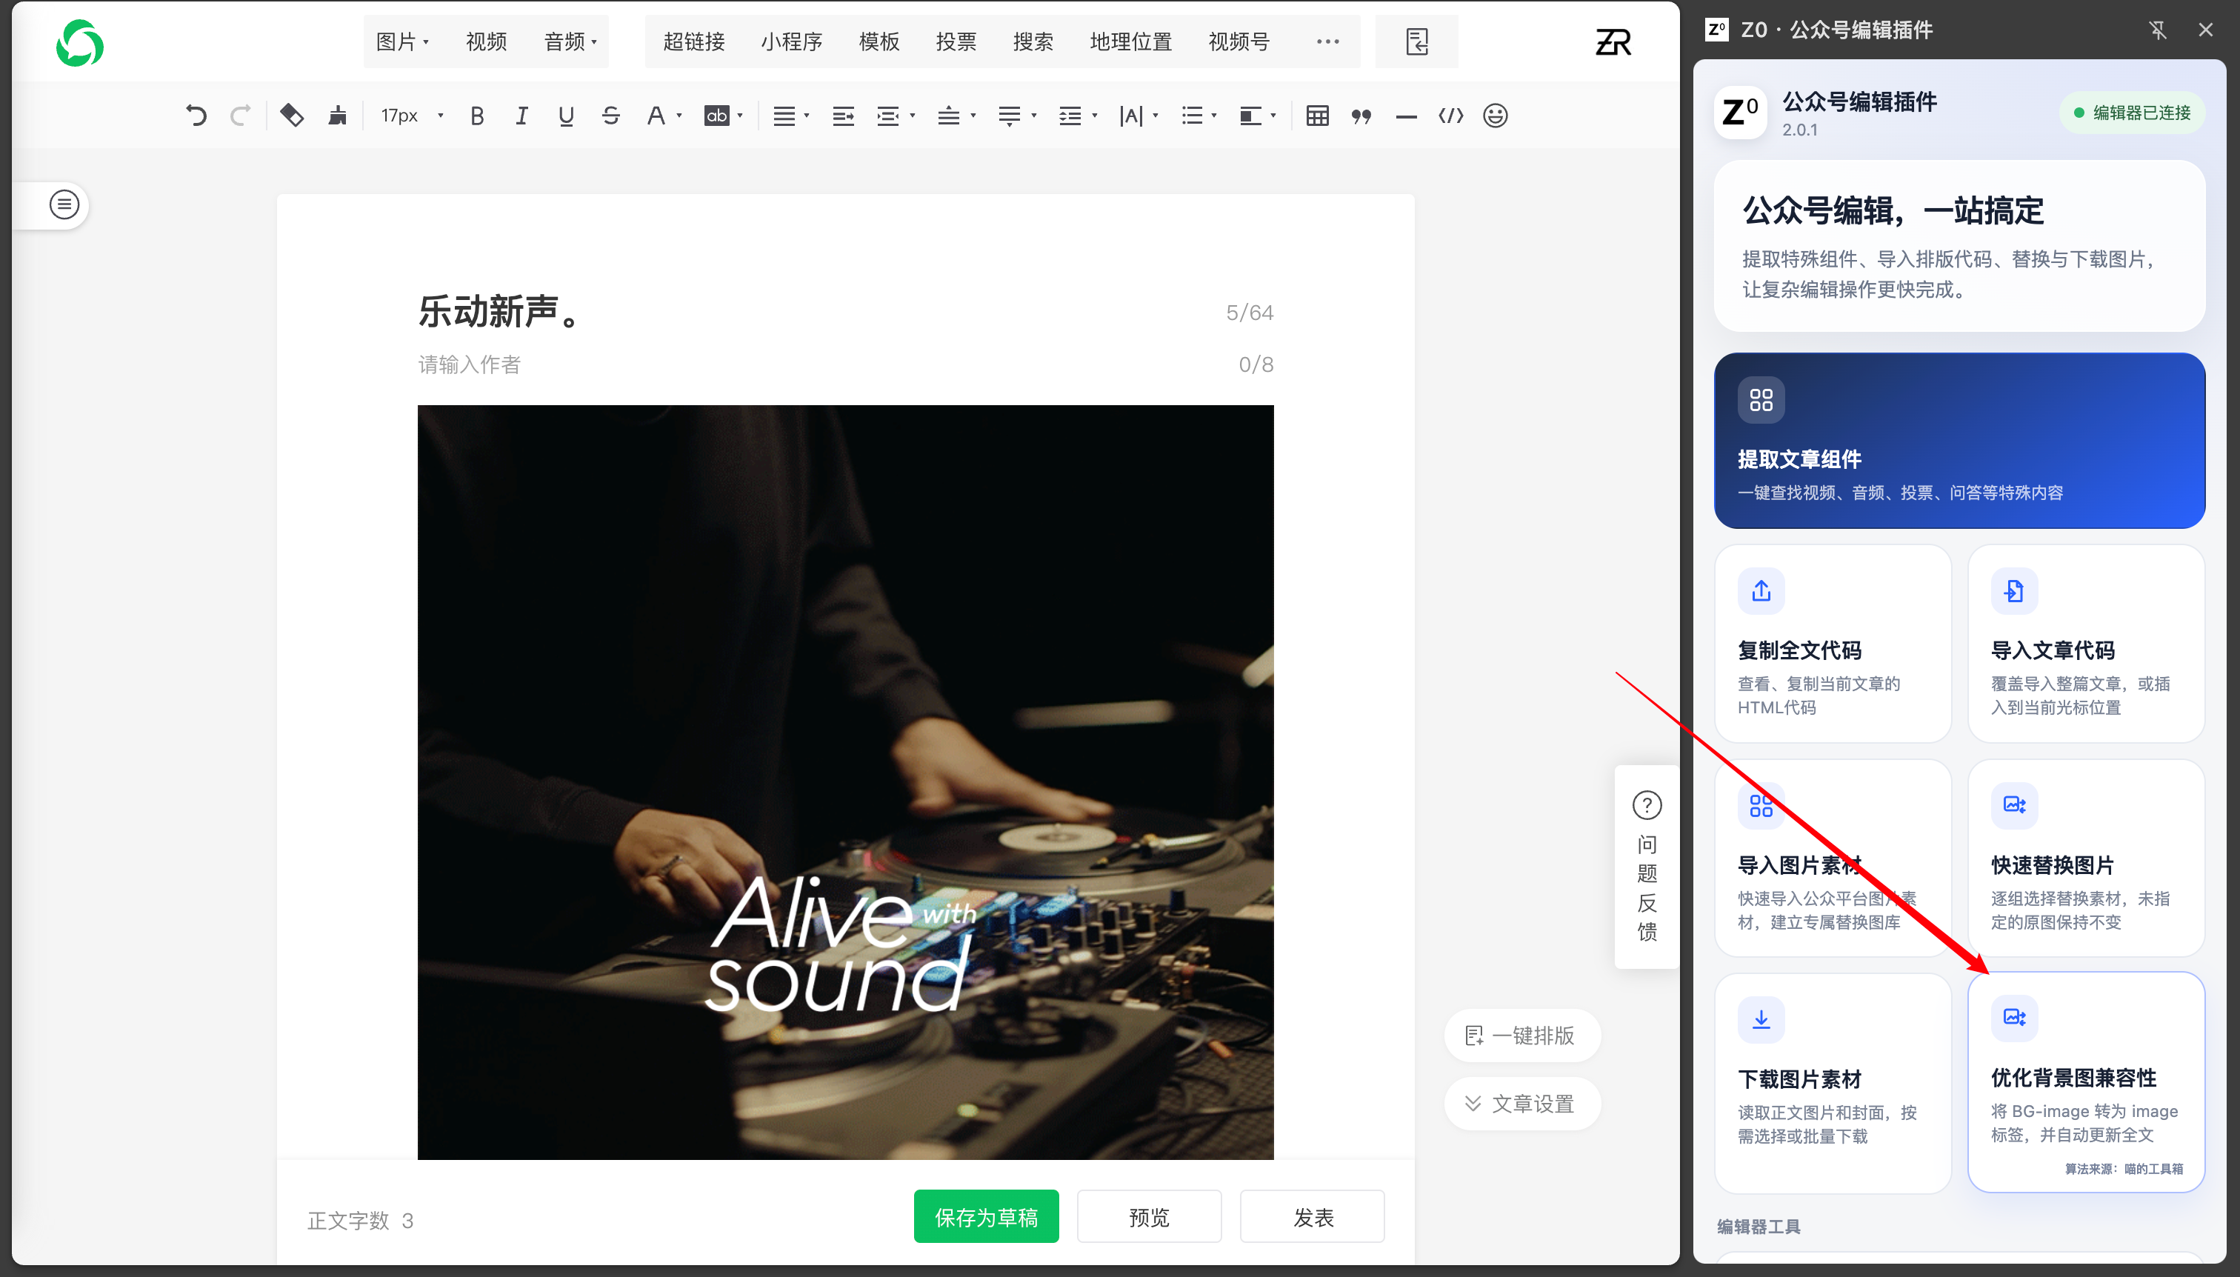Image resolution: width=2240 pixels, height=1277 pixels.
Task: Click the 预览 button
Action: [1149, 1216]
